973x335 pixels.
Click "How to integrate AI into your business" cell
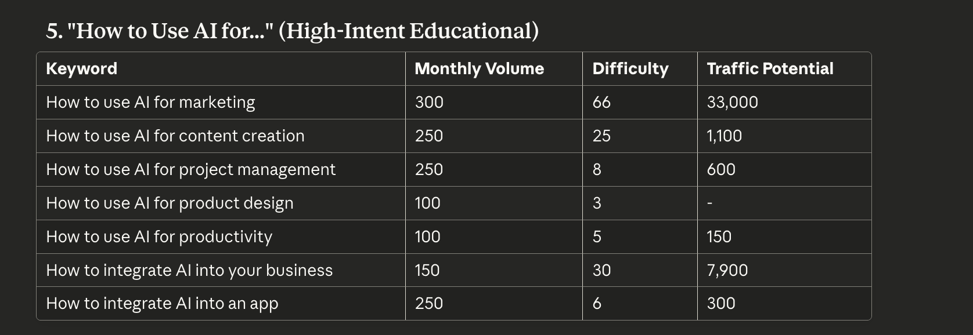coord(189,271)
